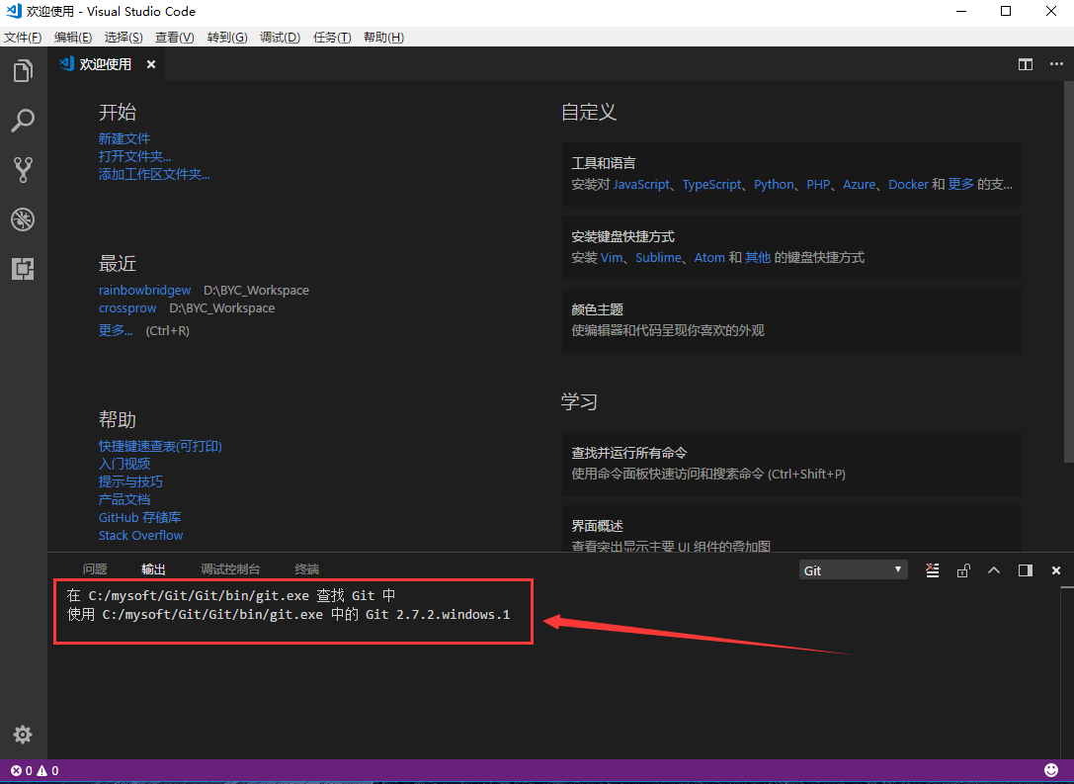Click the 其他 keybindings link

point(758,258)
